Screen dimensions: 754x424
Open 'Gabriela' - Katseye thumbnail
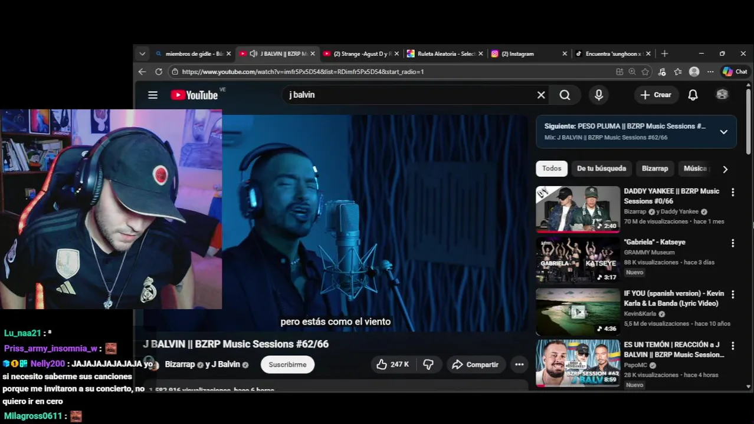tap(578, 260)
